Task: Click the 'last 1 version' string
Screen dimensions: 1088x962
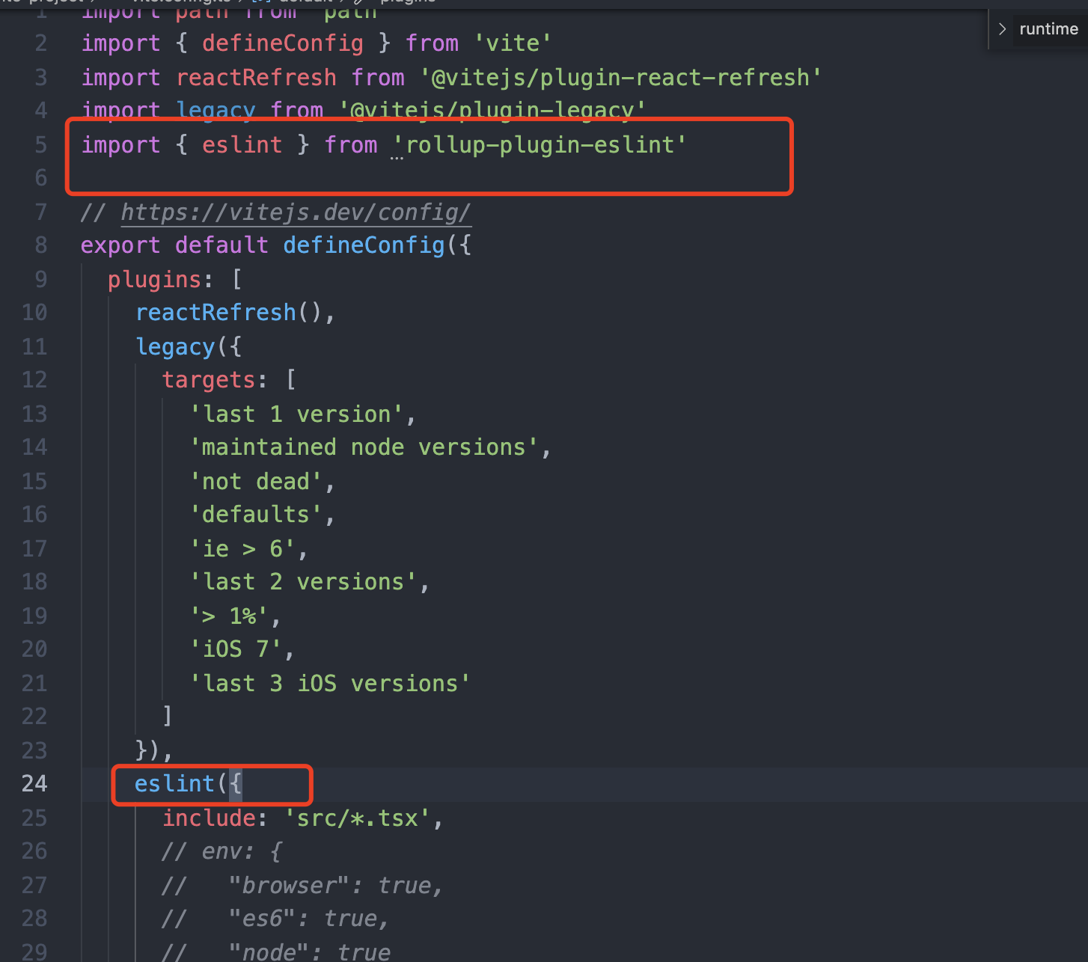Action: click(x=296, y=414)
